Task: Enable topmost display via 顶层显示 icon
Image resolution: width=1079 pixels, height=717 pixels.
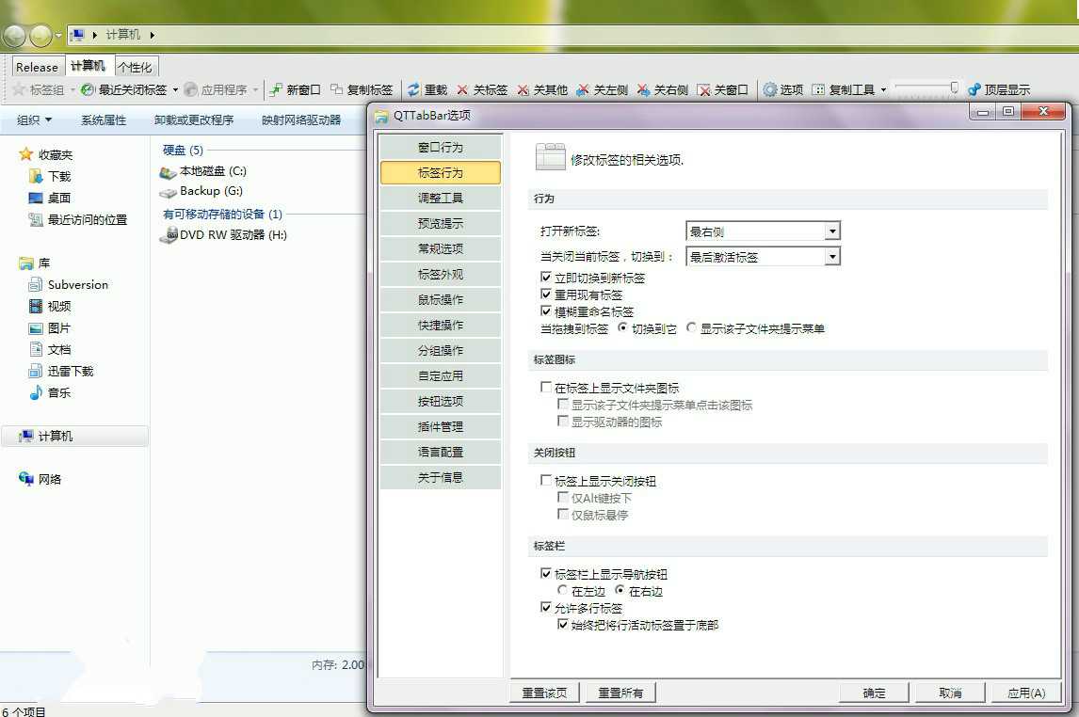Action: 998,91
